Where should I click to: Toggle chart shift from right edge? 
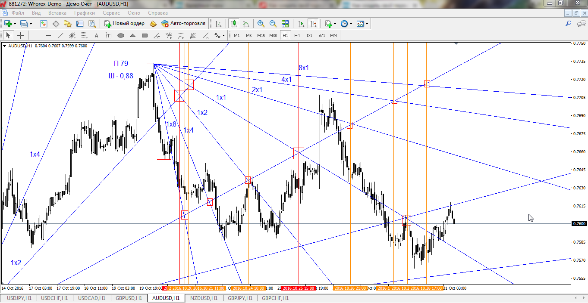coord(313,24)
